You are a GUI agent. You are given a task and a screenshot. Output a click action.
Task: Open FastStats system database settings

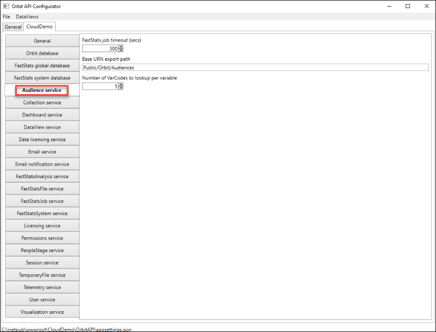point(42,78)
